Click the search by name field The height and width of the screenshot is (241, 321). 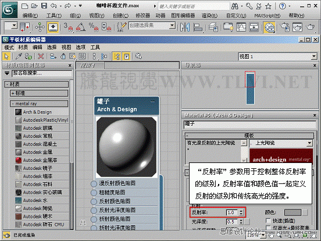click(42, 73)
